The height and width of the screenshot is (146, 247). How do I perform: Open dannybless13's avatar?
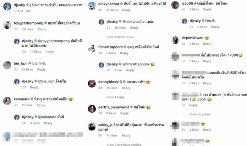click(x=92, y=84)
